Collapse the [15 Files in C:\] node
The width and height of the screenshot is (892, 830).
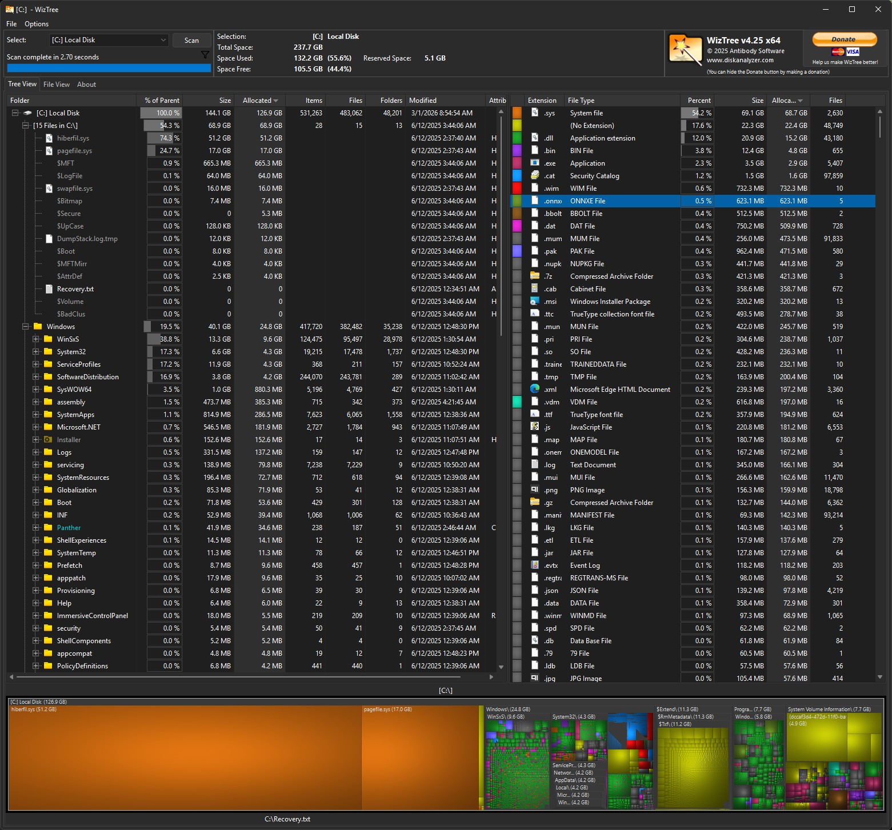(26, 126)
